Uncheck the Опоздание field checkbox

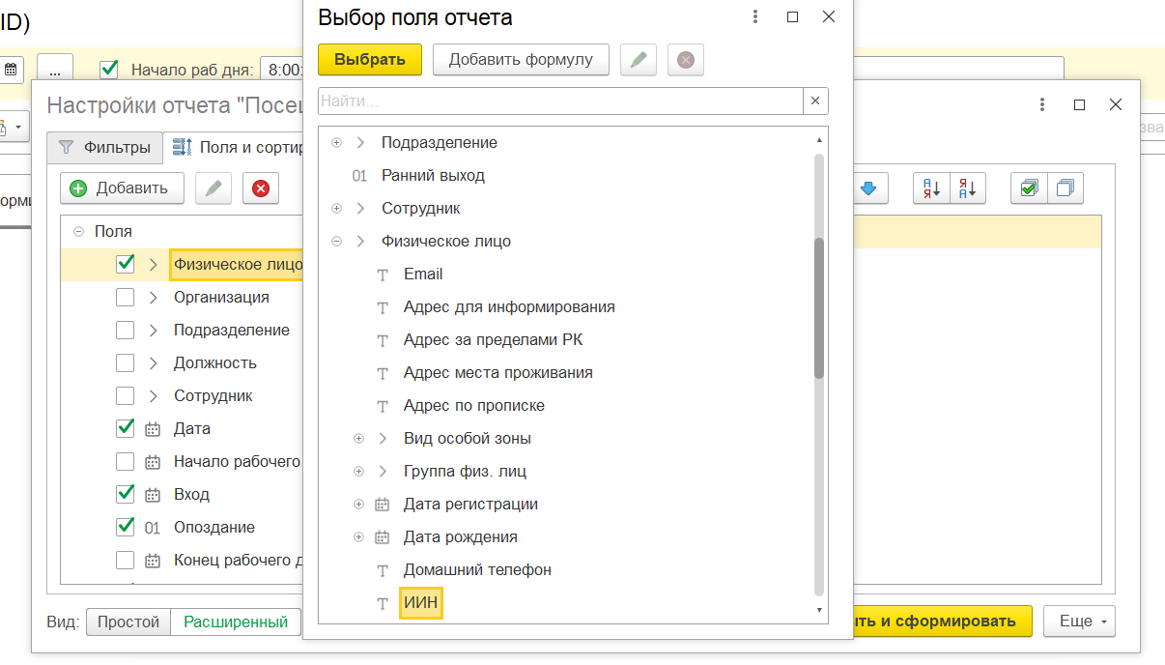(x=126, y=528)
